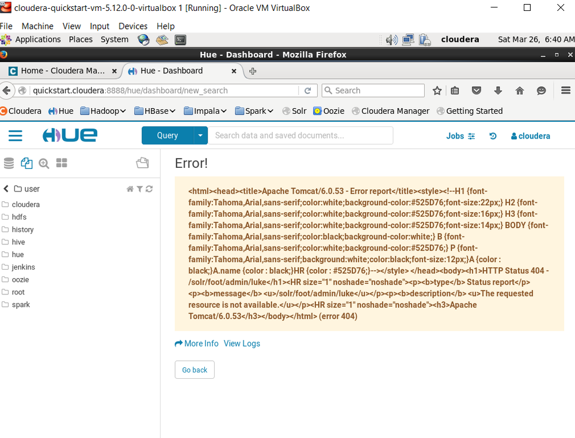This screenshot has width=575, height=438.
Task: Click the More Info link
Action: (196, 344)
